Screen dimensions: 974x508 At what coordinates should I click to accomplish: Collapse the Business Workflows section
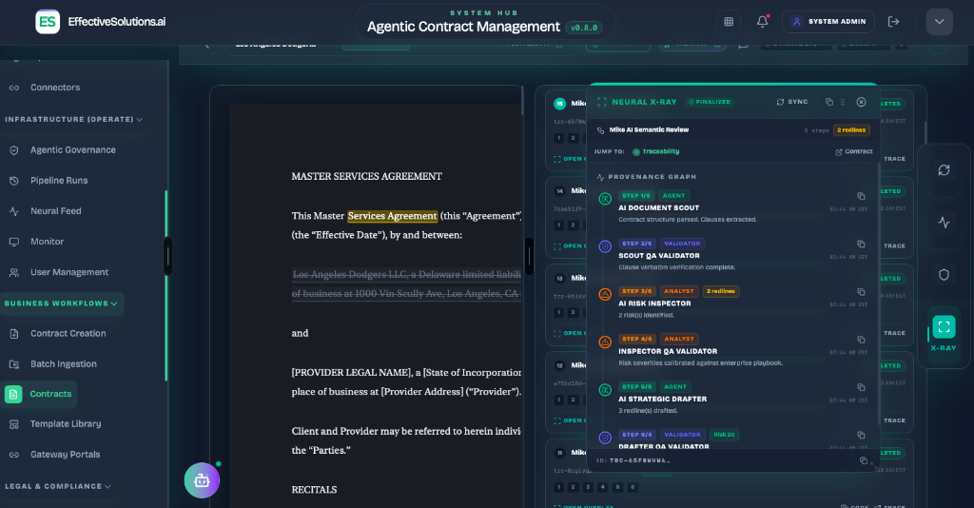[x=61, y=303]
